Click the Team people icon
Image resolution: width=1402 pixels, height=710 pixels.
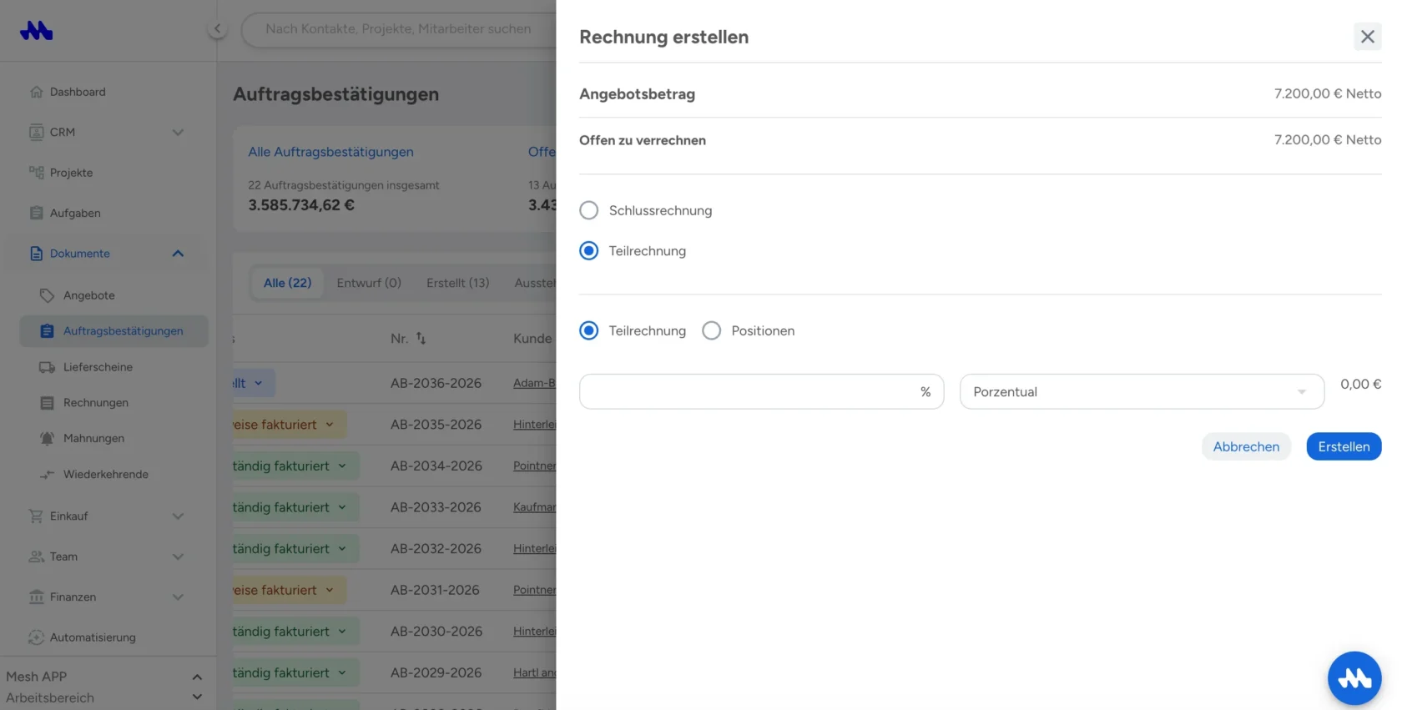[x=36, y=556]
